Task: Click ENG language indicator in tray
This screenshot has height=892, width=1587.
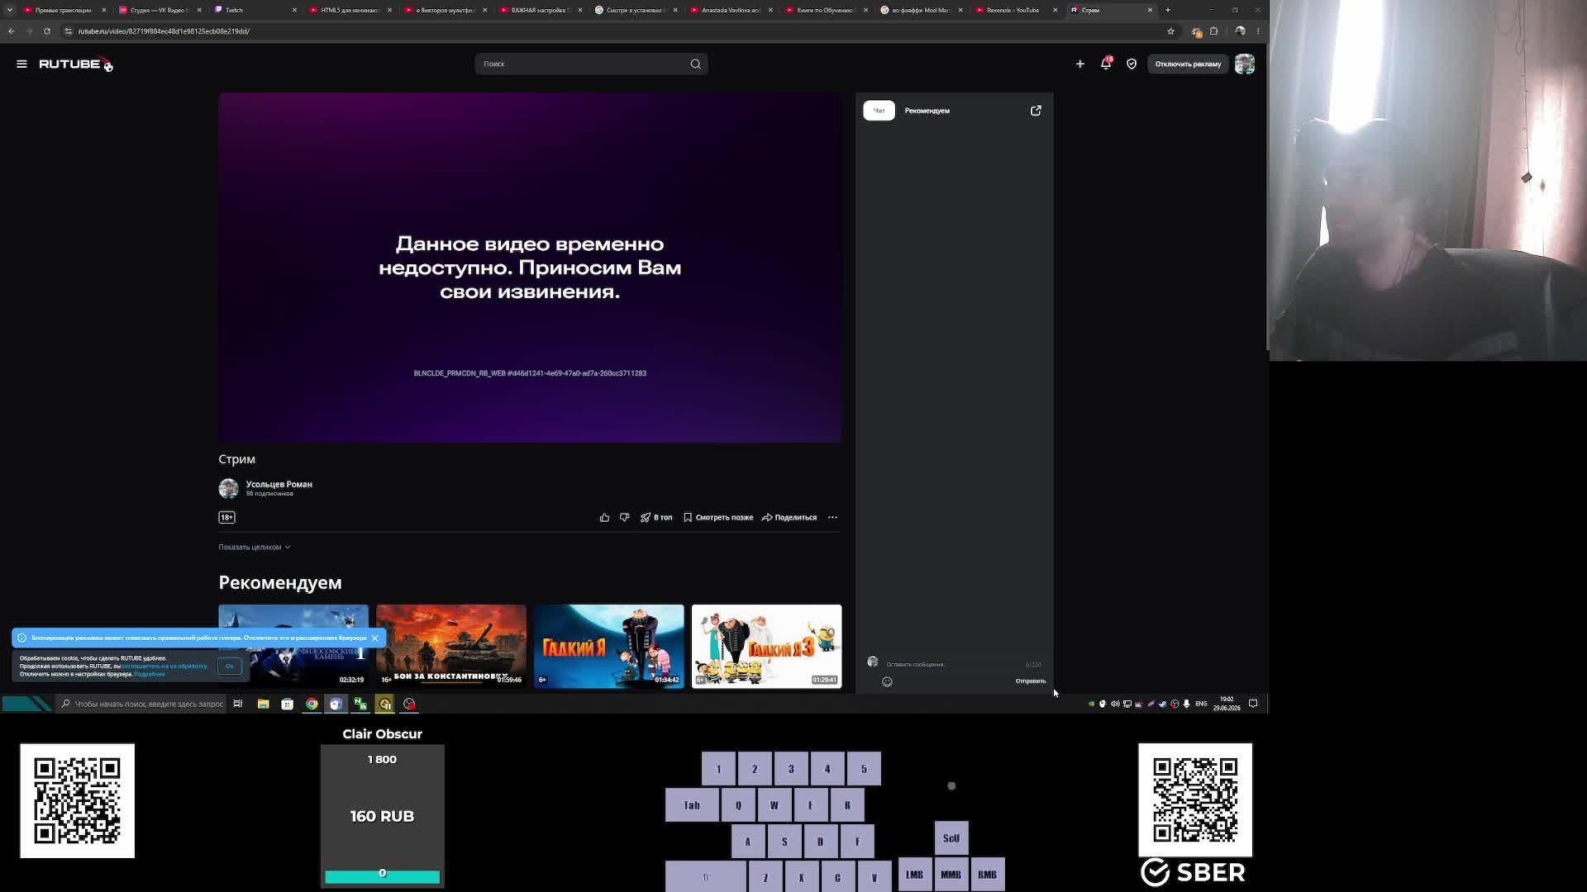Action: [x=1201, y=704]
